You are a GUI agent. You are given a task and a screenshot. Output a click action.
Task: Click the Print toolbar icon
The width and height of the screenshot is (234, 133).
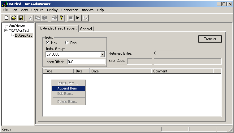(x=54, y=18)
